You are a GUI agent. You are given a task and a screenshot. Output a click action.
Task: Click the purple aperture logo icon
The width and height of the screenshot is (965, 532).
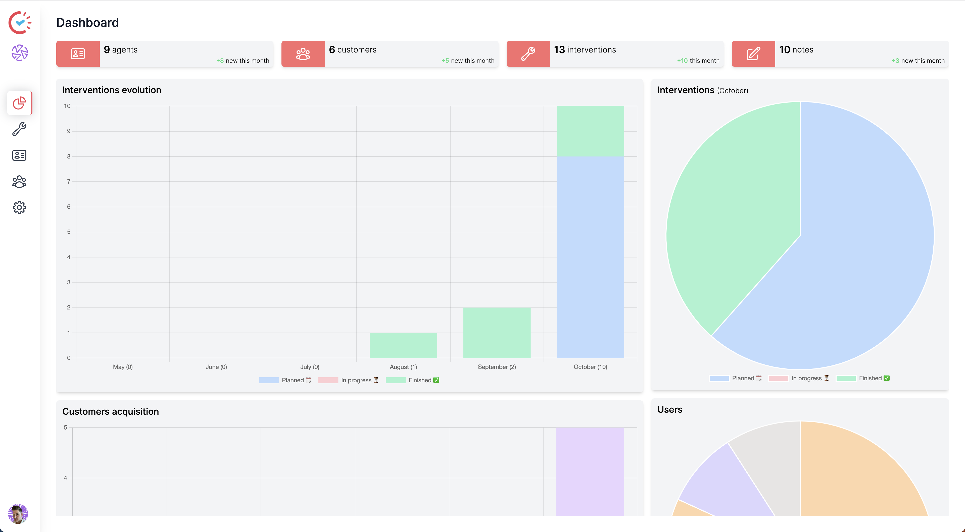click(20, 53)
